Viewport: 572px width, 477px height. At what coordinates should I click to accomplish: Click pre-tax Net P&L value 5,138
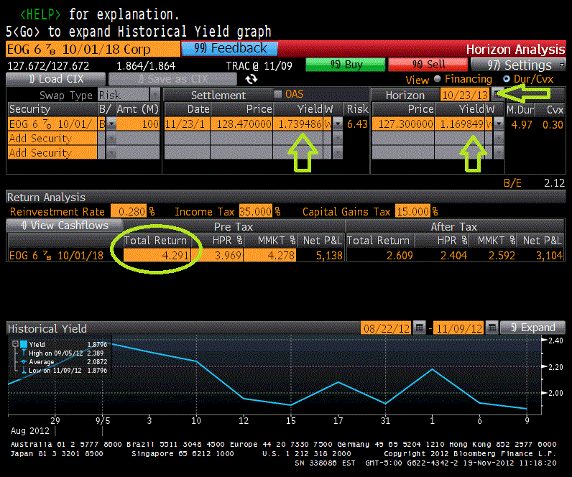click(x=329, y=256)
